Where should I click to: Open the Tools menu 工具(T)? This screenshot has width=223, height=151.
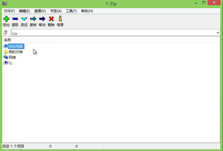pos(71,11)
